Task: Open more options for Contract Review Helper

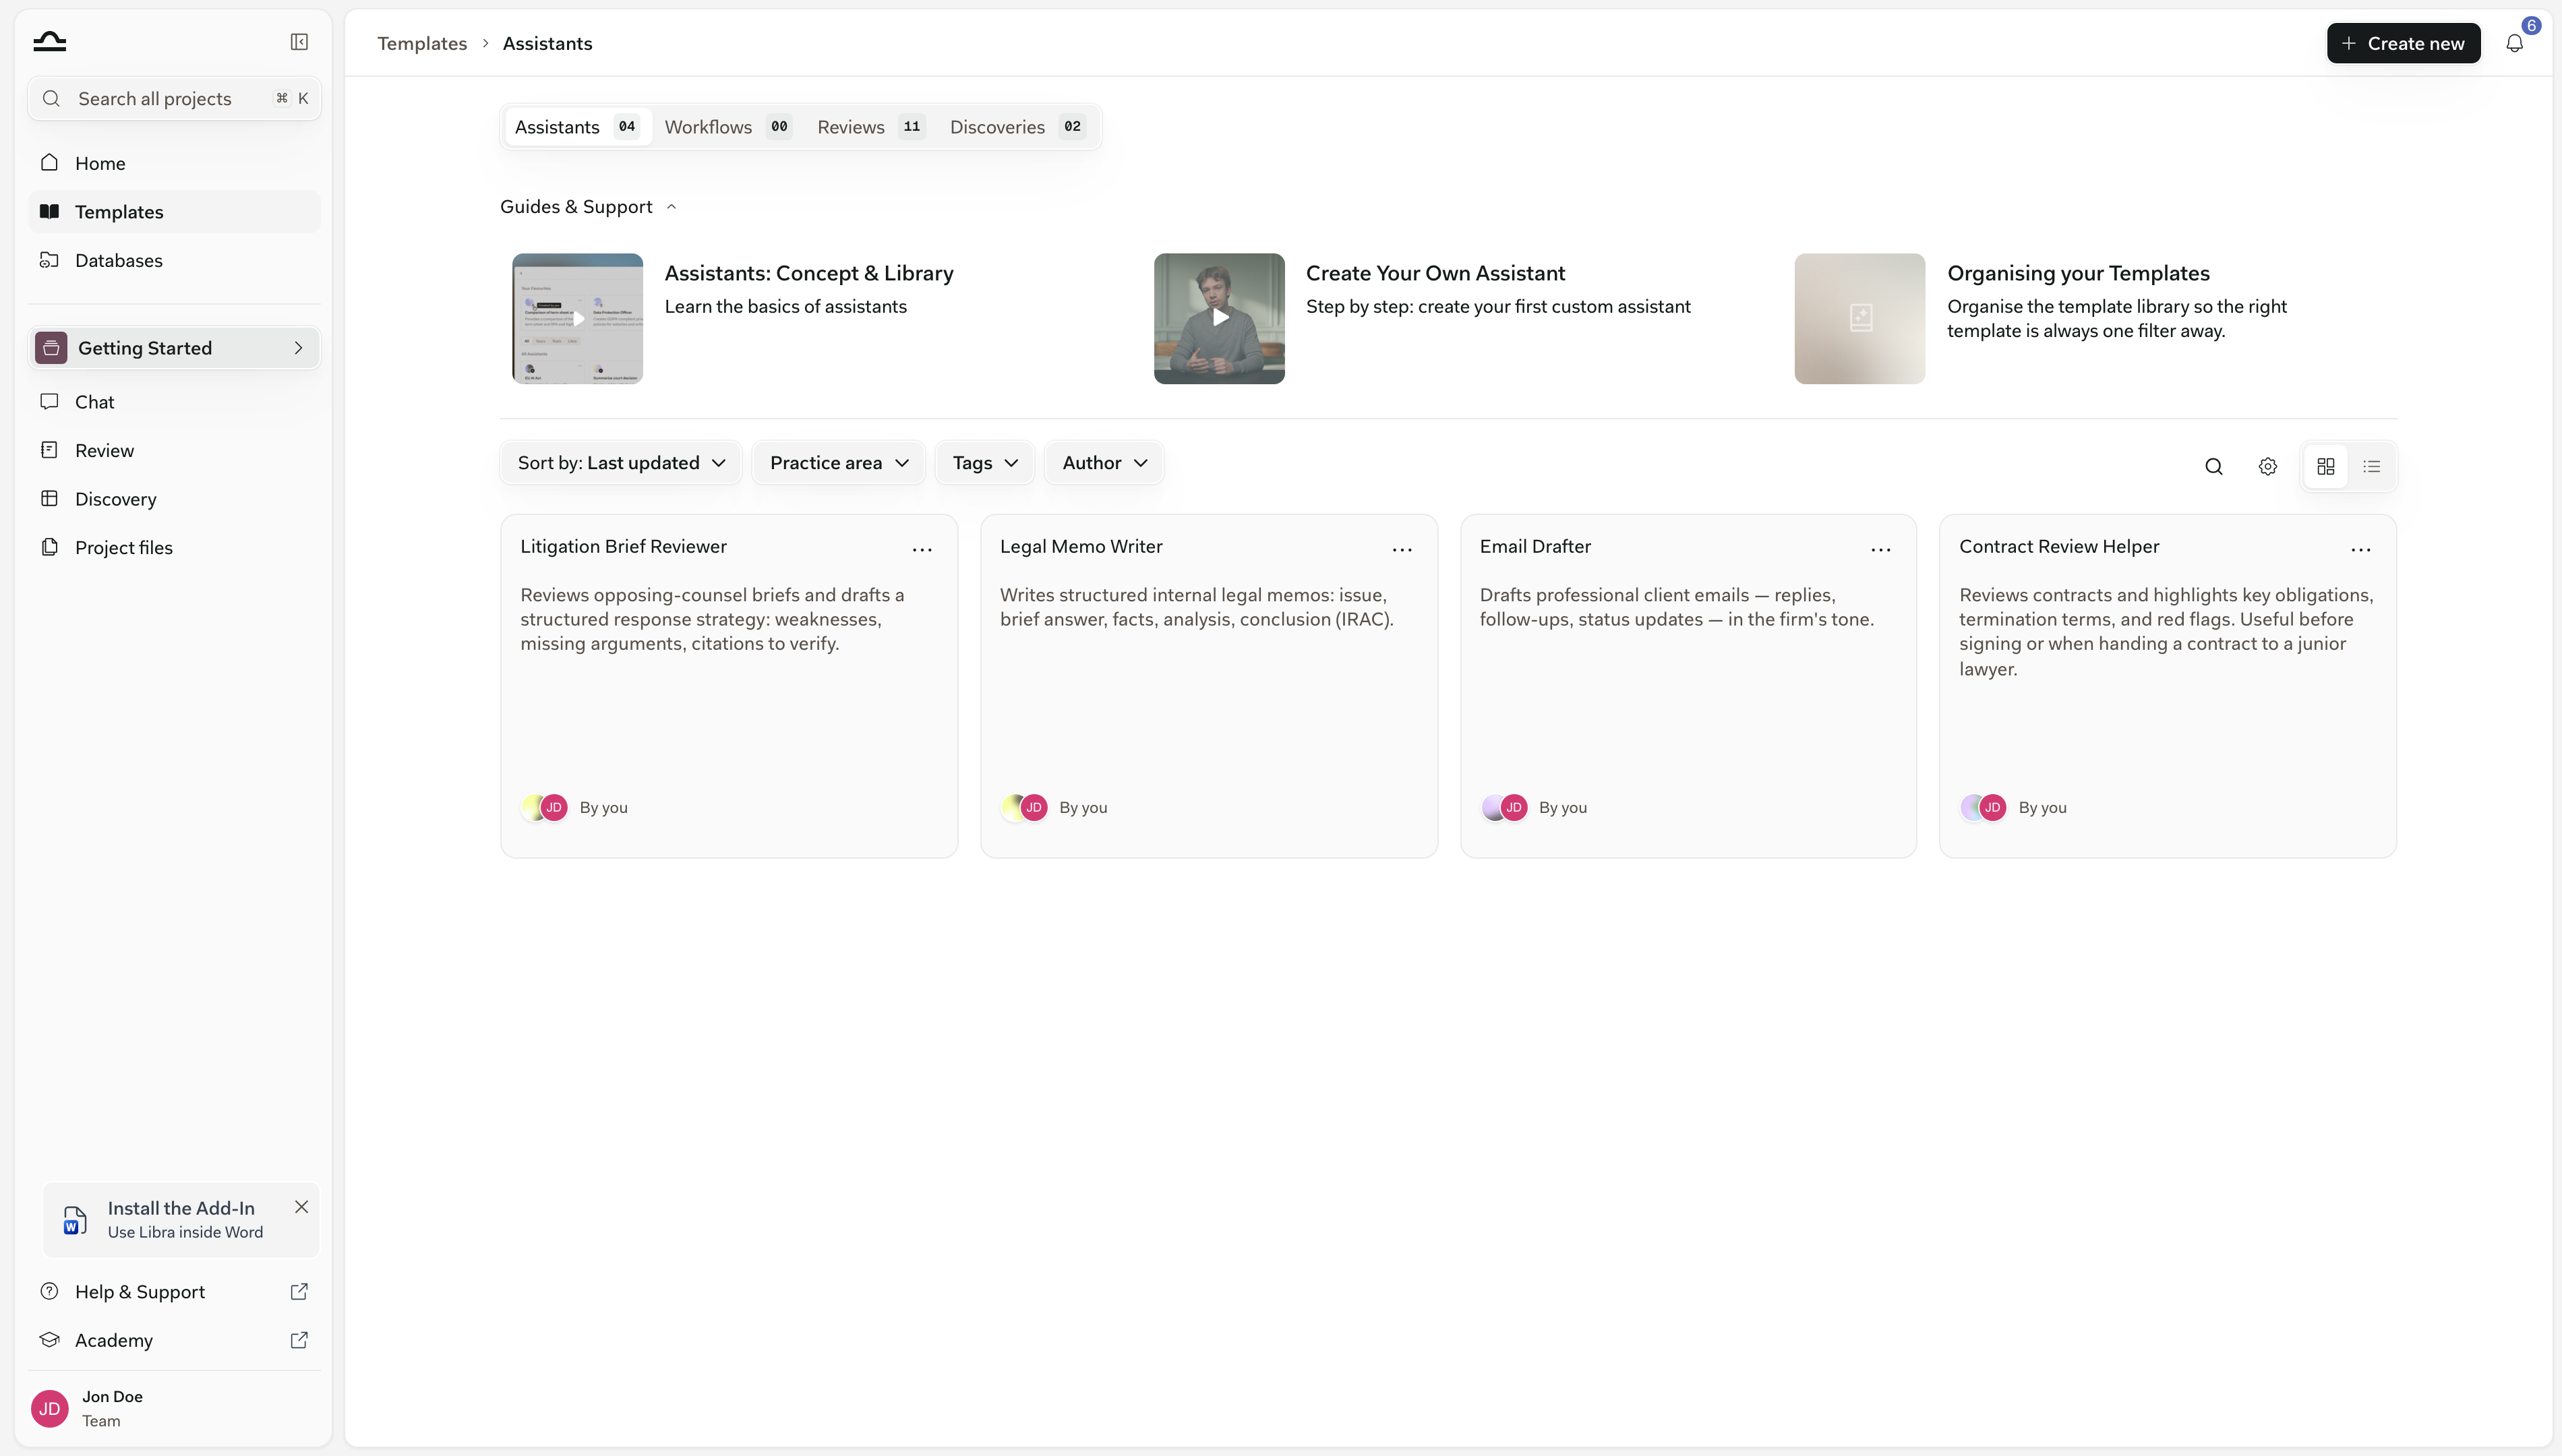Action: (x=2361, y=549)
